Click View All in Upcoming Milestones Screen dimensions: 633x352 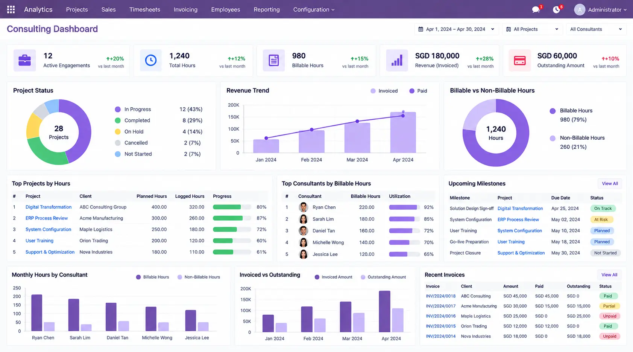click(610, 184)
